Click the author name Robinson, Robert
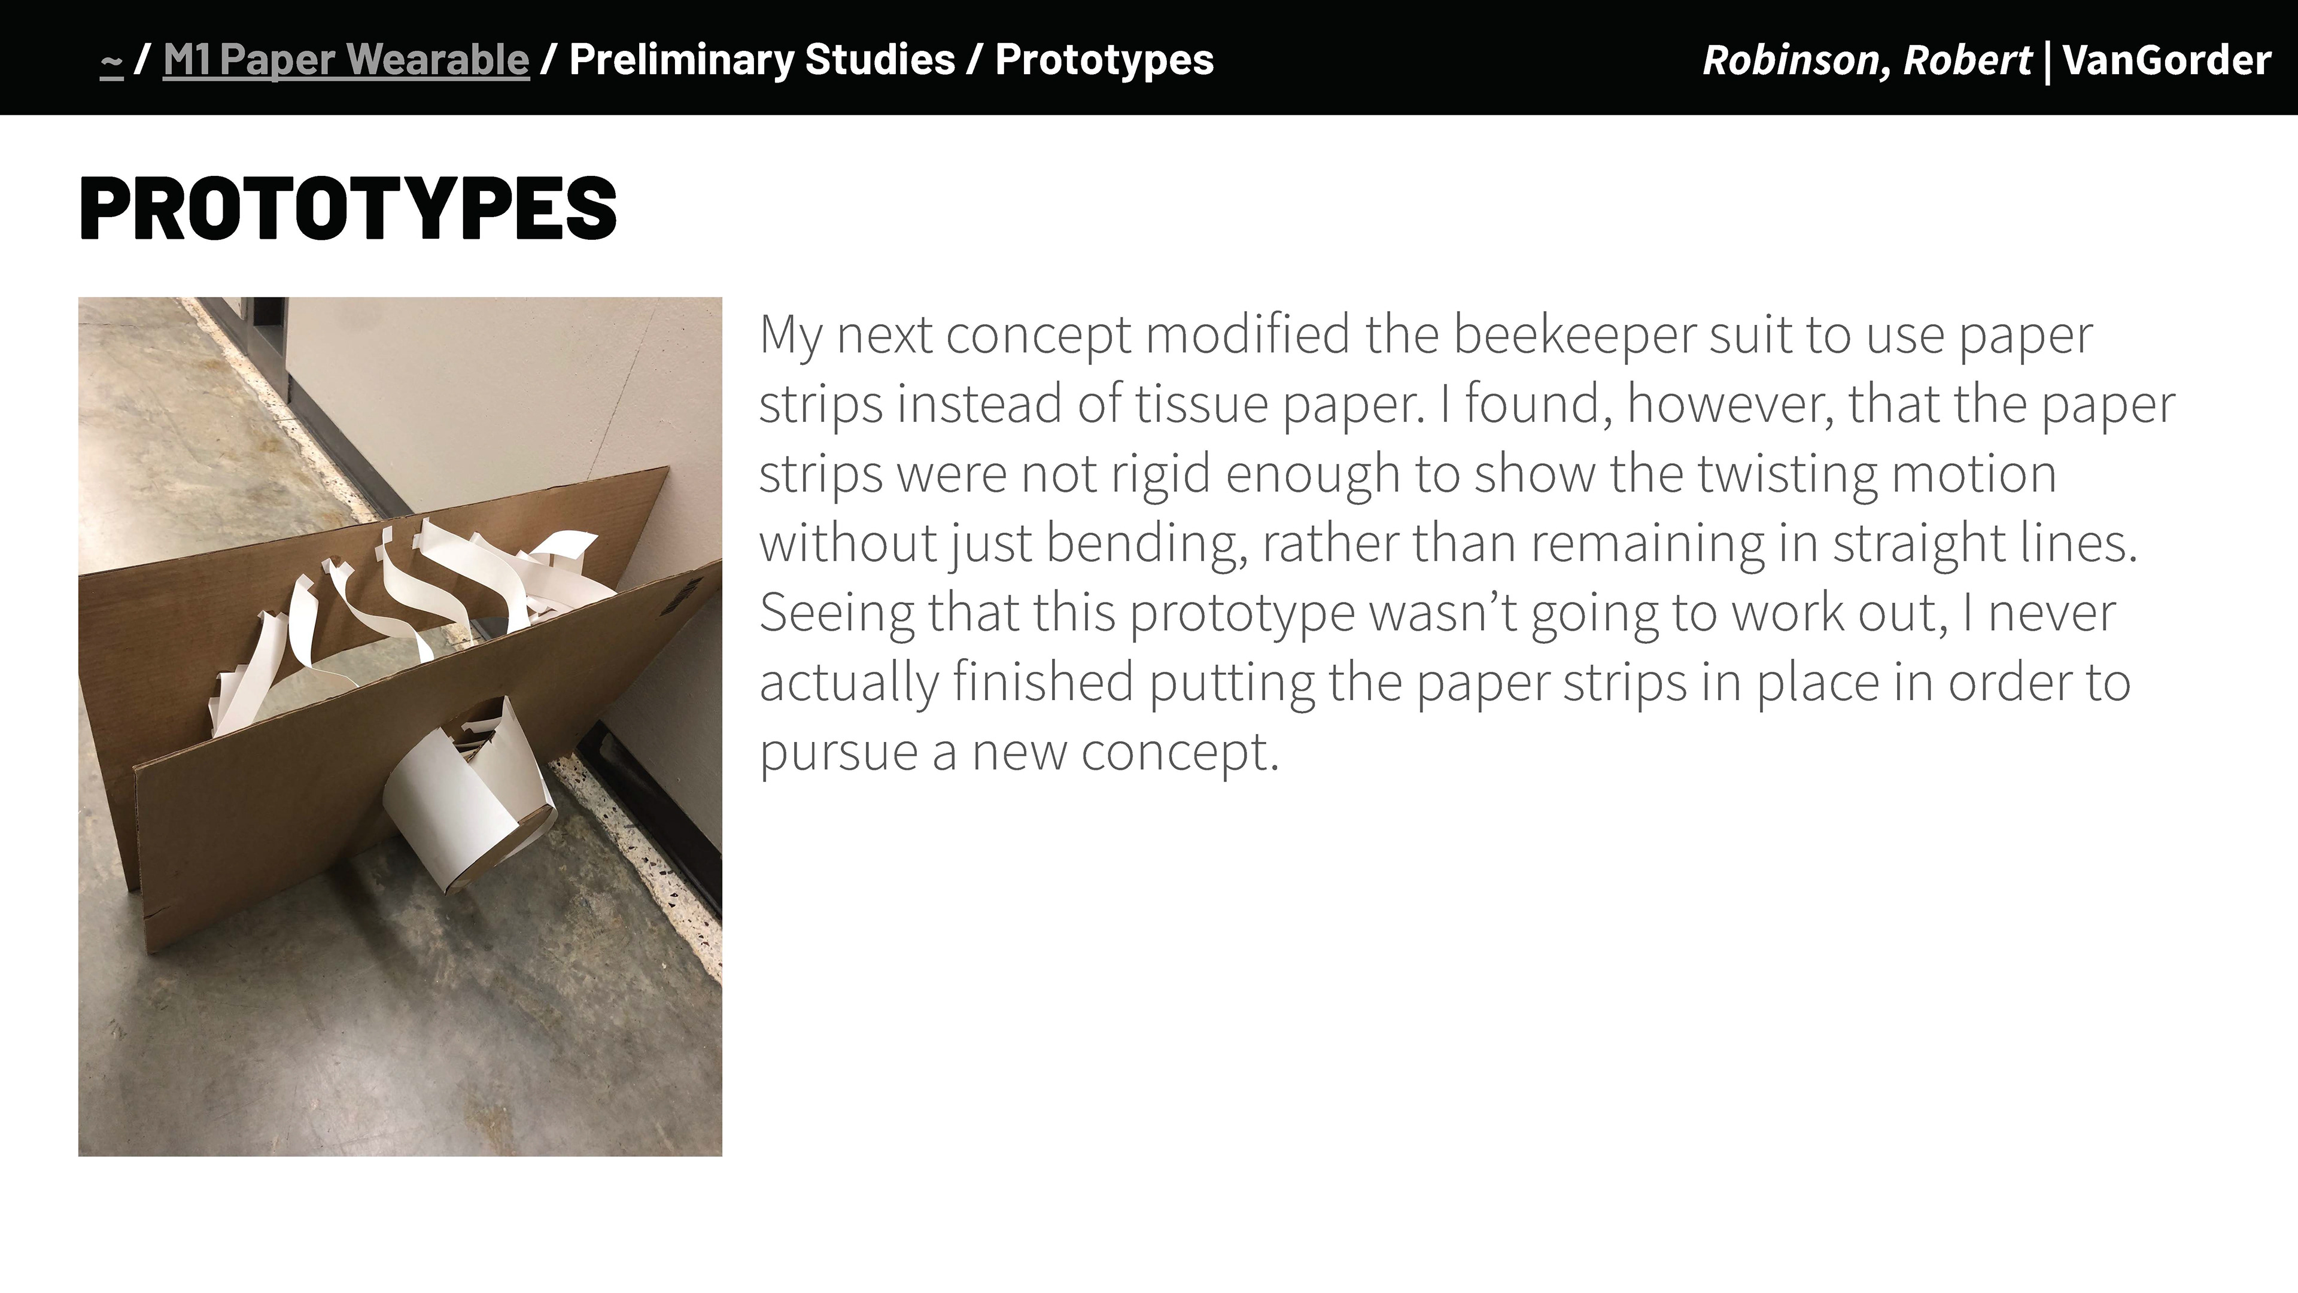 (1867, 60)
